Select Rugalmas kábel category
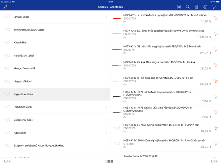This screenshot has height=165, width=221. click(x=55, y=107)
